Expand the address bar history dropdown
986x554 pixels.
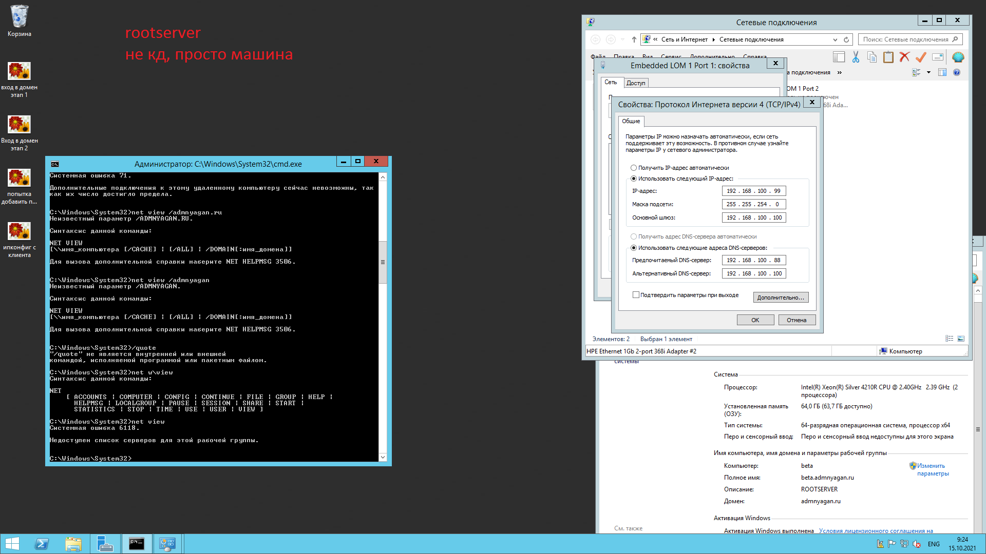pyautogui.click(x=835, y=39)
